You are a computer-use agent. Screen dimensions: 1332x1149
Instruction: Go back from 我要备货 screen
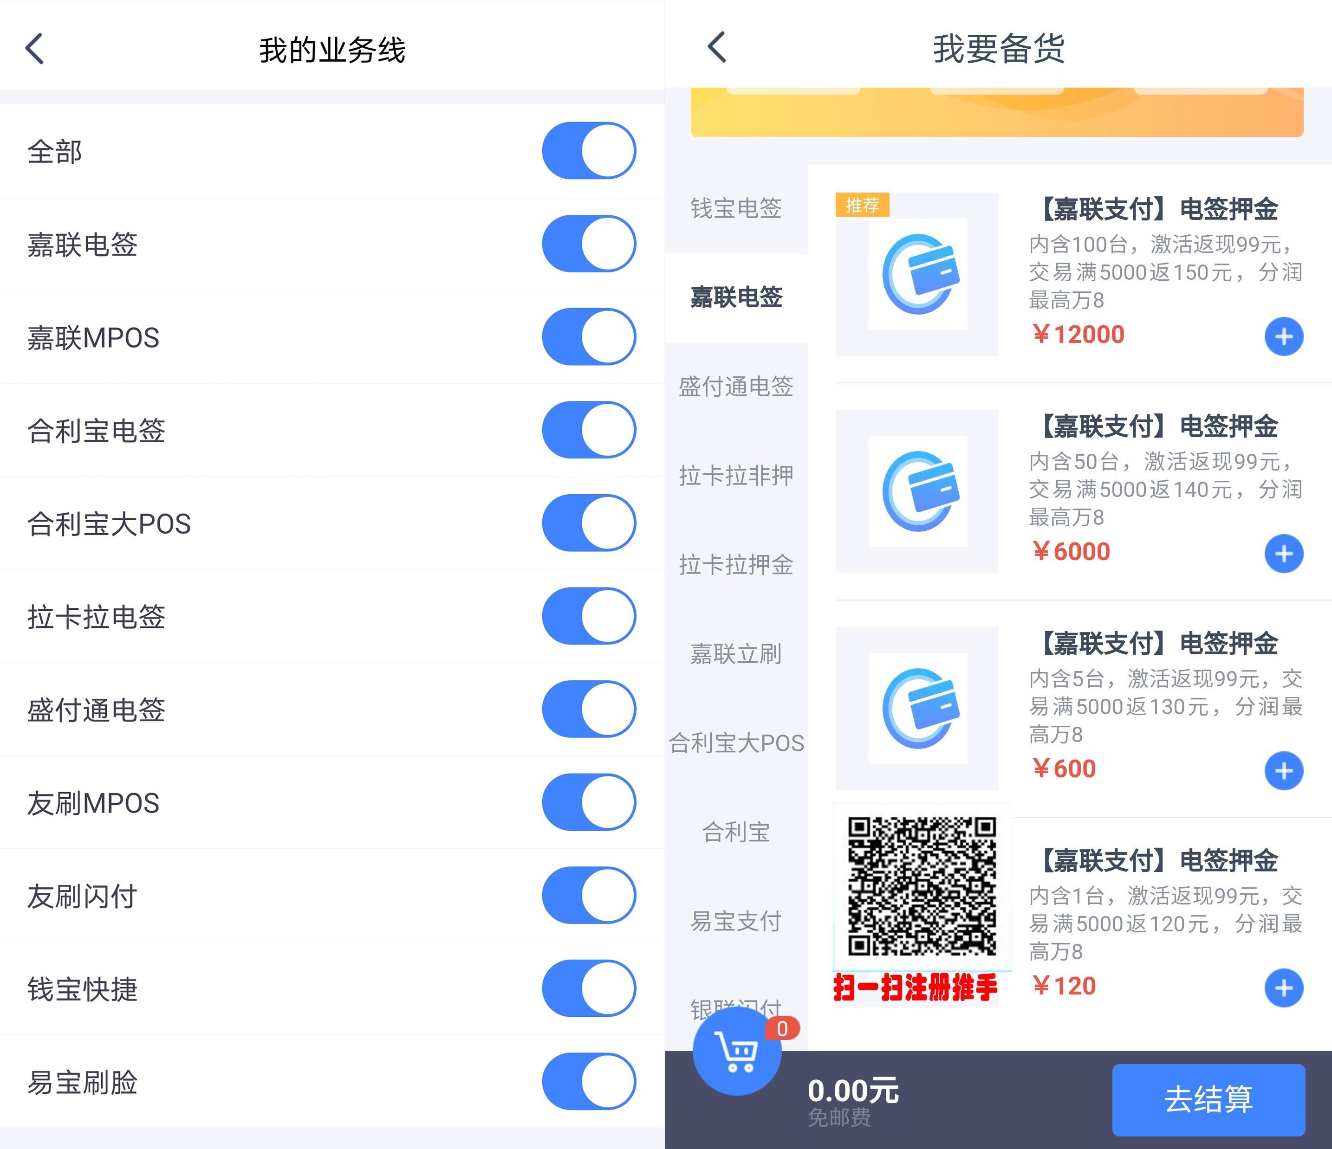[717, 47]
